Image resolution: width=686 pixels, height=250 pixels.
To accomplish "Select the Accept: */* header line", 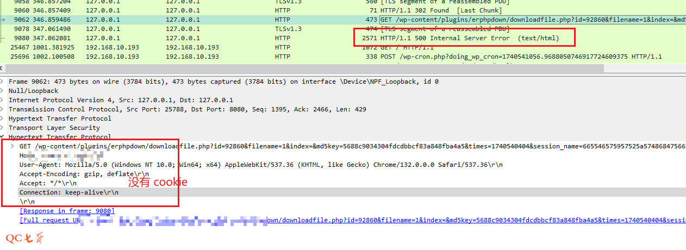I will [x=50, y=183].
